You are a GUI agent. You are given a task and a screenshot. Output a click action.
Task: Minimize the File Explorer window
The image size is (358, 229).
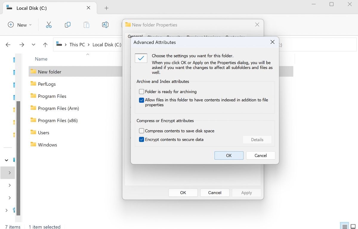(313, 4)
